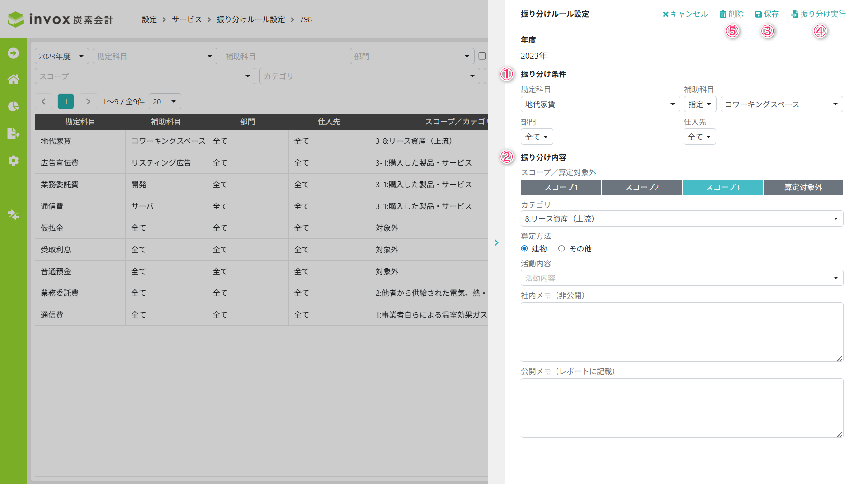
Task: Select the 仮払金 row
Action: coord(261,228)
